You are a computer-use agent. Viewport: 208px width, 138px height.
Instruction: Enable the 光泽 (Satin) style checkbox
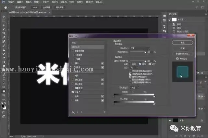73,75
